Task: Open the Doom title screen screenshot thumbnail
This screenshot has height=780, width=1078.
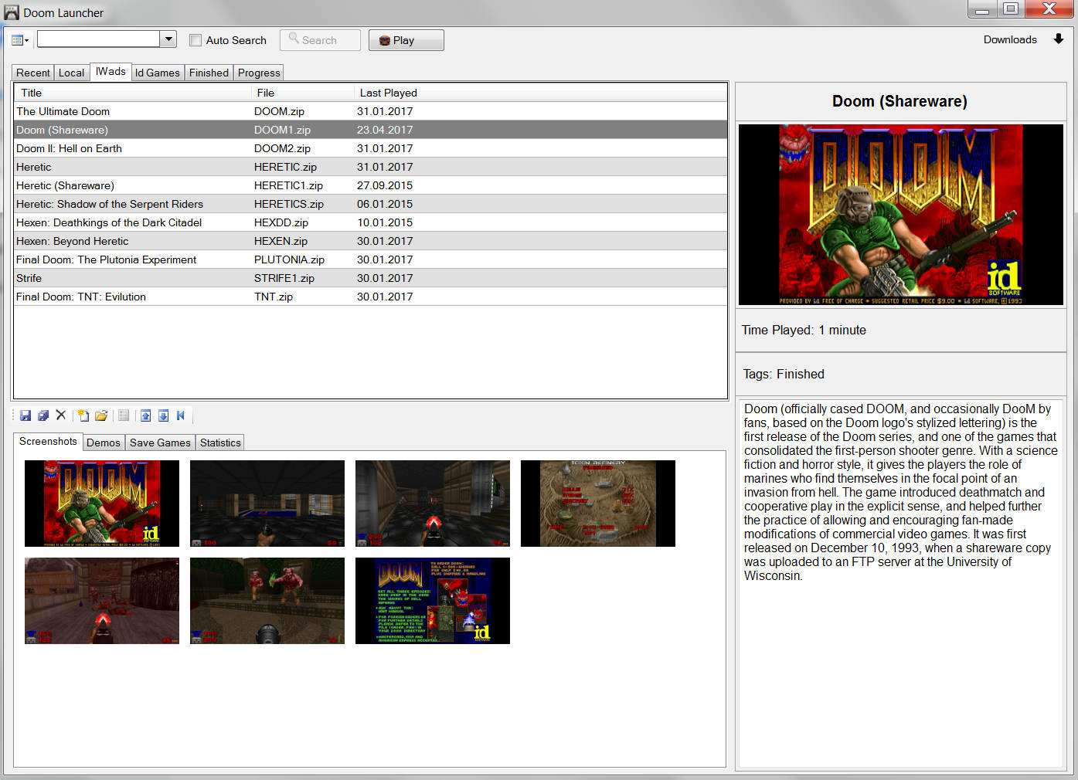Action: (x=102, y=504)
